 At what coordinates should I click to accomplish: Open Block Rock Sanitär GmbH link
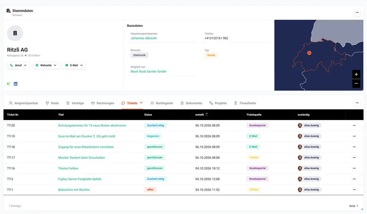(148, 72)
